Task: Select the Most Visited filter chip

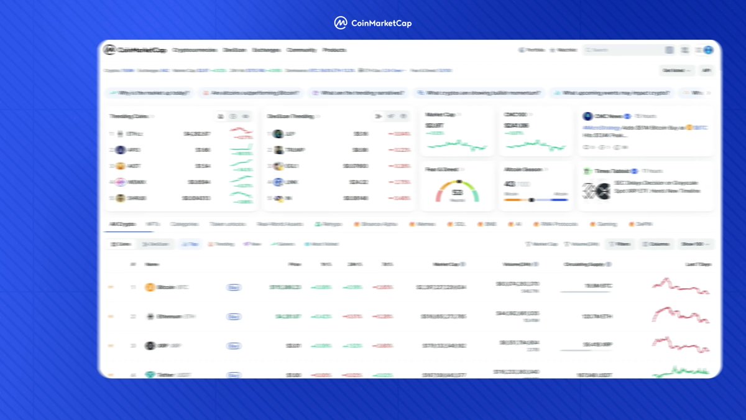Action: click(x=321, y=245)
